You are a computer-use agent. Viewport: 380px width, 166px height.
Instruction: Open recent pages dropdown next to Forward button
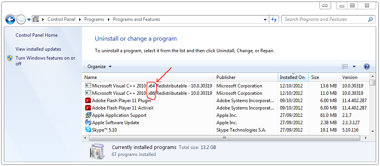click(29, 20)
